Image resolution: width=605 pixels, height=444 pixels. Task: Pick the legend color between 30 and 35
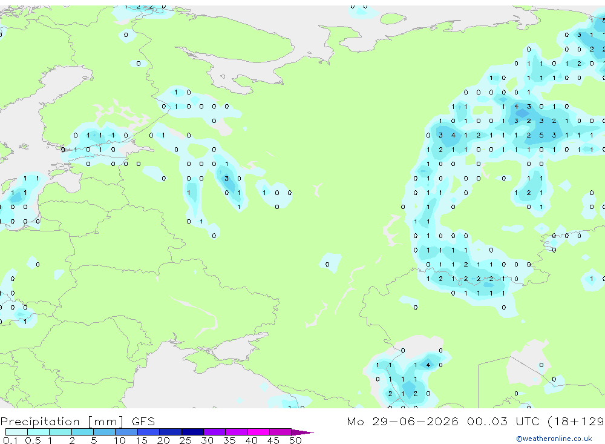[x=215, y=432]
